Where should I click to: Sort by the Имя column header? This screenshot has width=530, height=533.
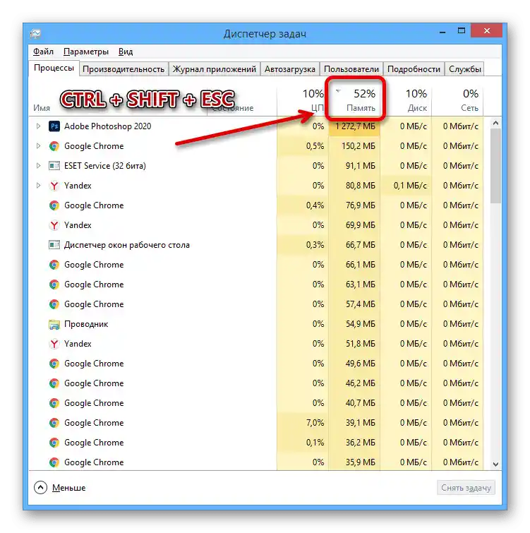pyautogui.click(x=42, y=108)
